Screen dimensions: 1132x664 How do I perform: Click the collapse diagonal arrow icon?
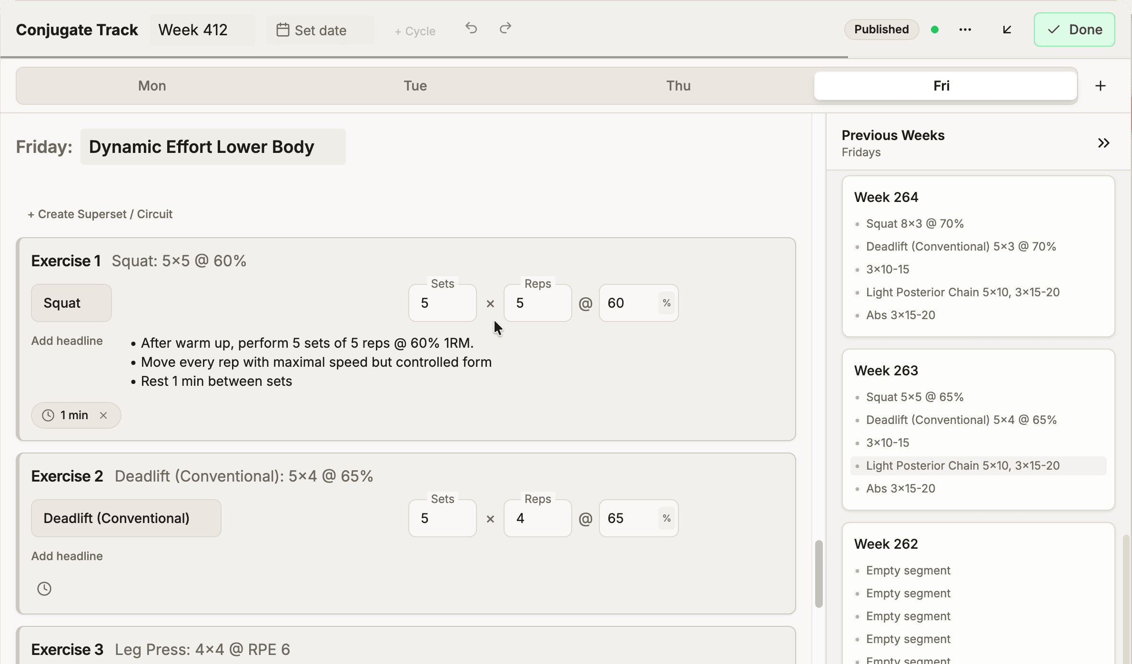pyautogui.click(x=1007, y=30)
